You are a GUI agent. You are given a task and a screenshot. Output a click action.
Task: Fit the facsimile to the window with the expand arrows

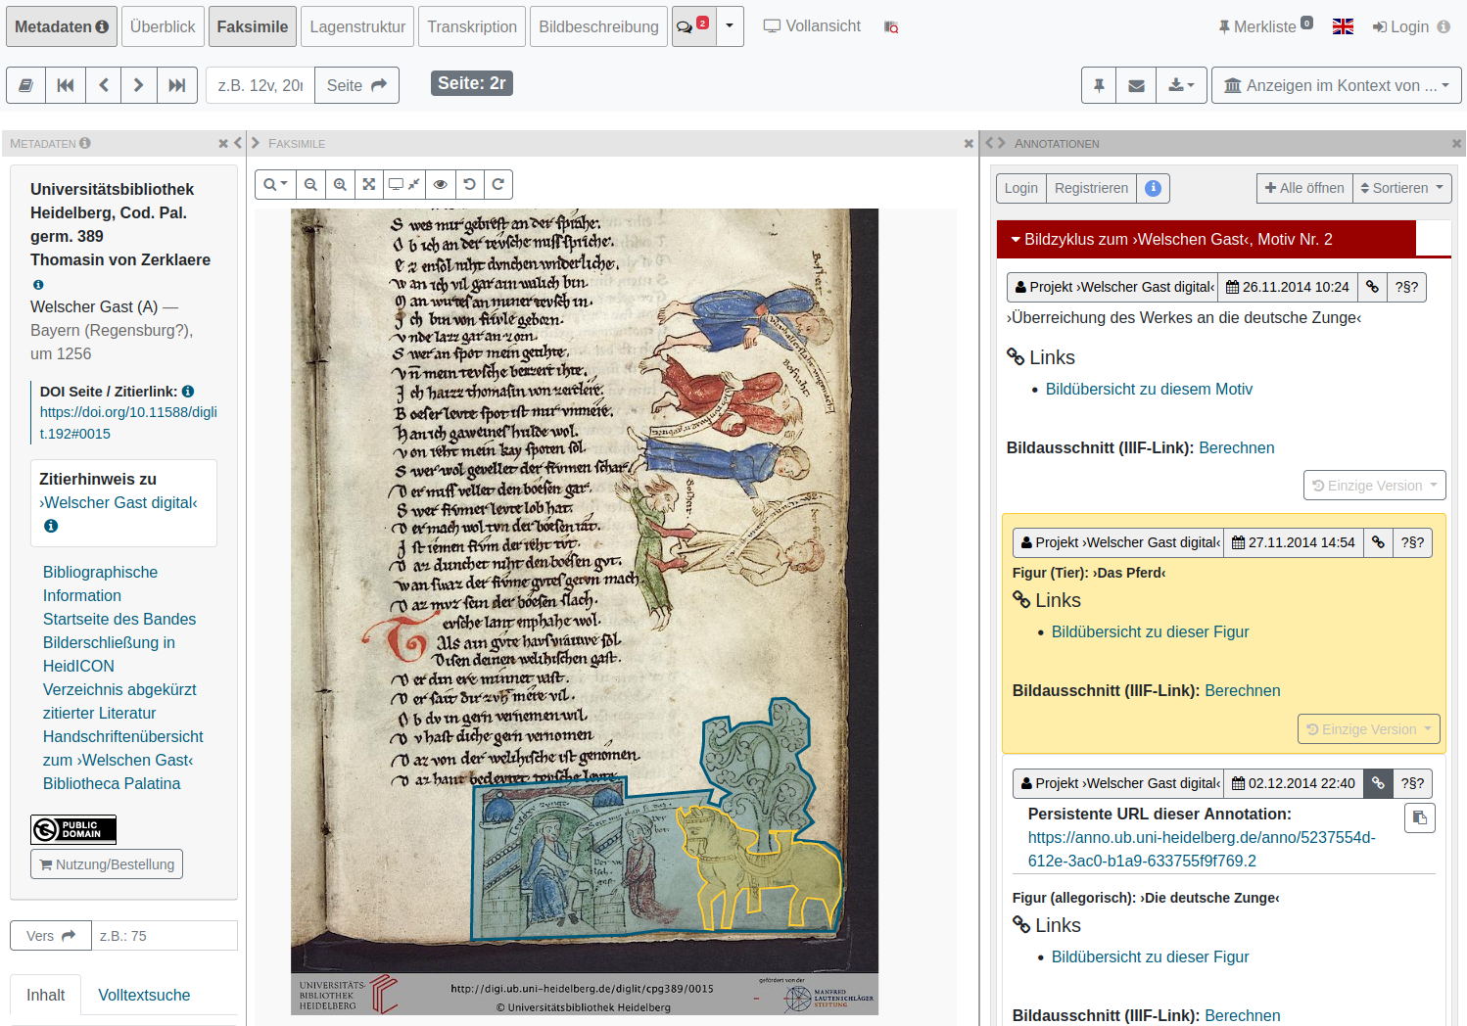point(369,184)
